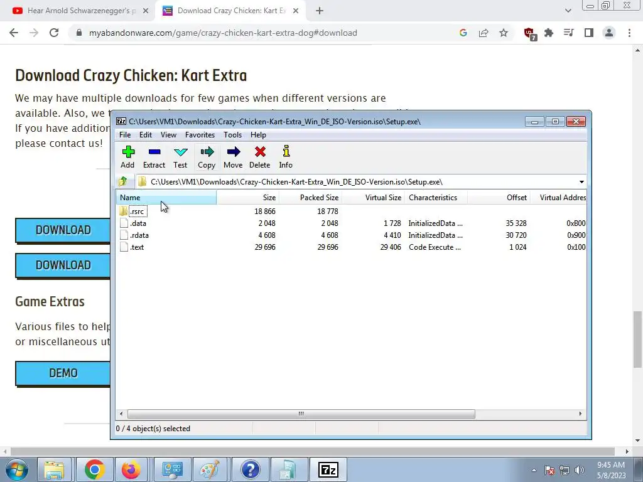Screen dimensions: 643x482
Task: Run Test on the archive
Action: 180,157
